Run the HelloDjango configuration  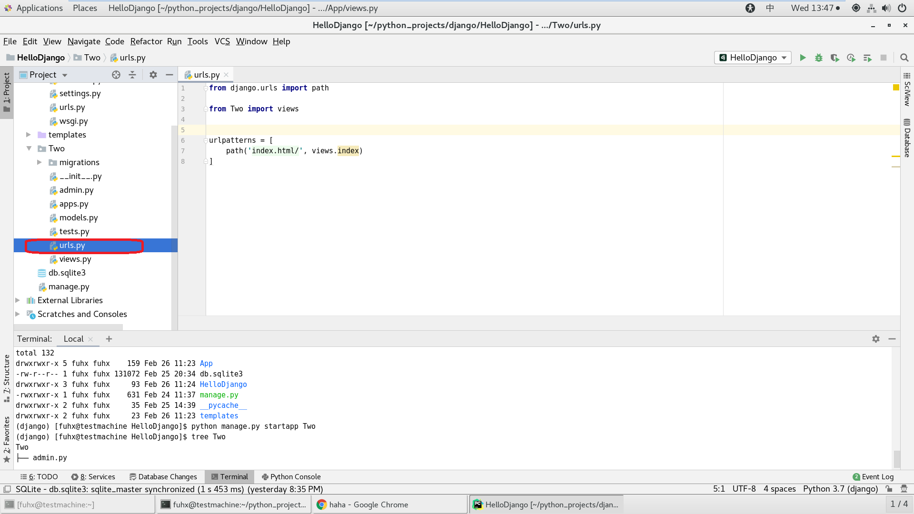(x=803, y=58)
